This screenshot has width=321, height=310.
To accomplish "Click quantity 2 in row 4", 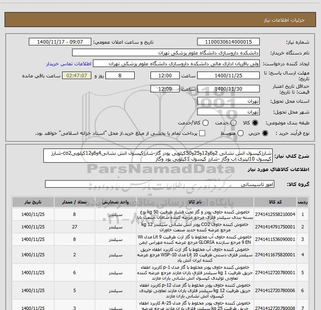I will (75, 255).
